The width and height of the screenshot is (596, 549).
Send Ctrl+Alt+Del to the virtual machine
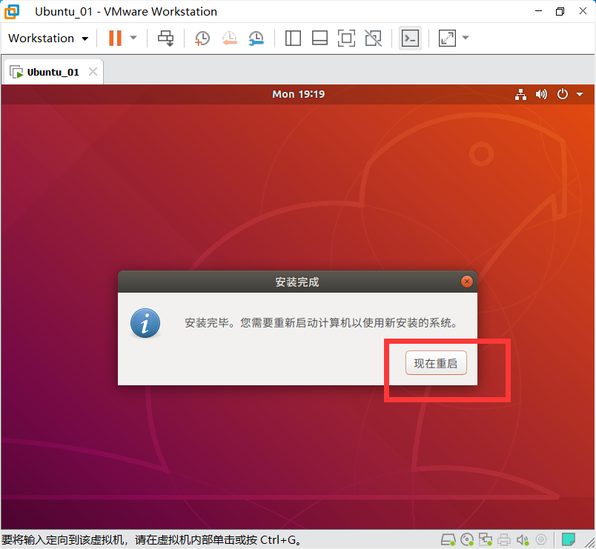166,38
